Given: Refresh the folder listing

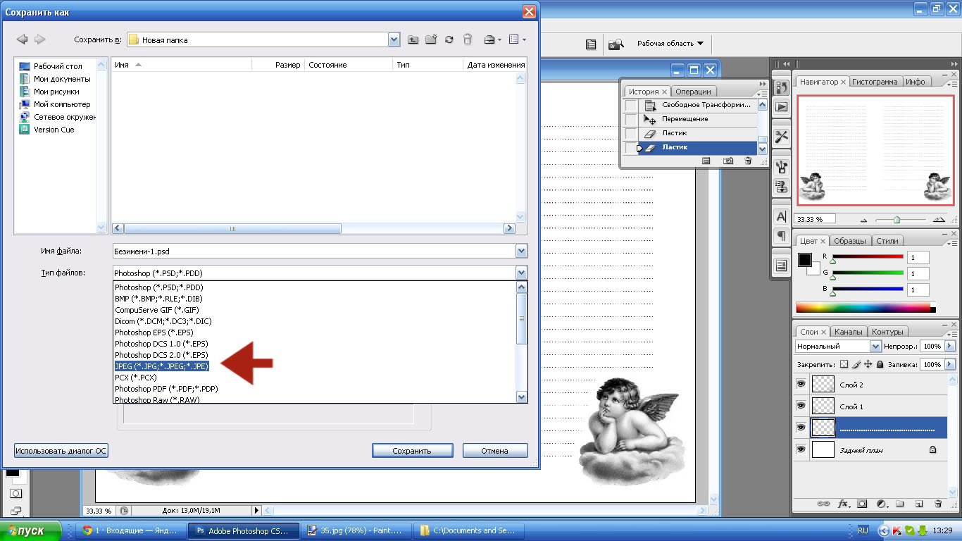Looking at the screenshot, I should [449, 40].
